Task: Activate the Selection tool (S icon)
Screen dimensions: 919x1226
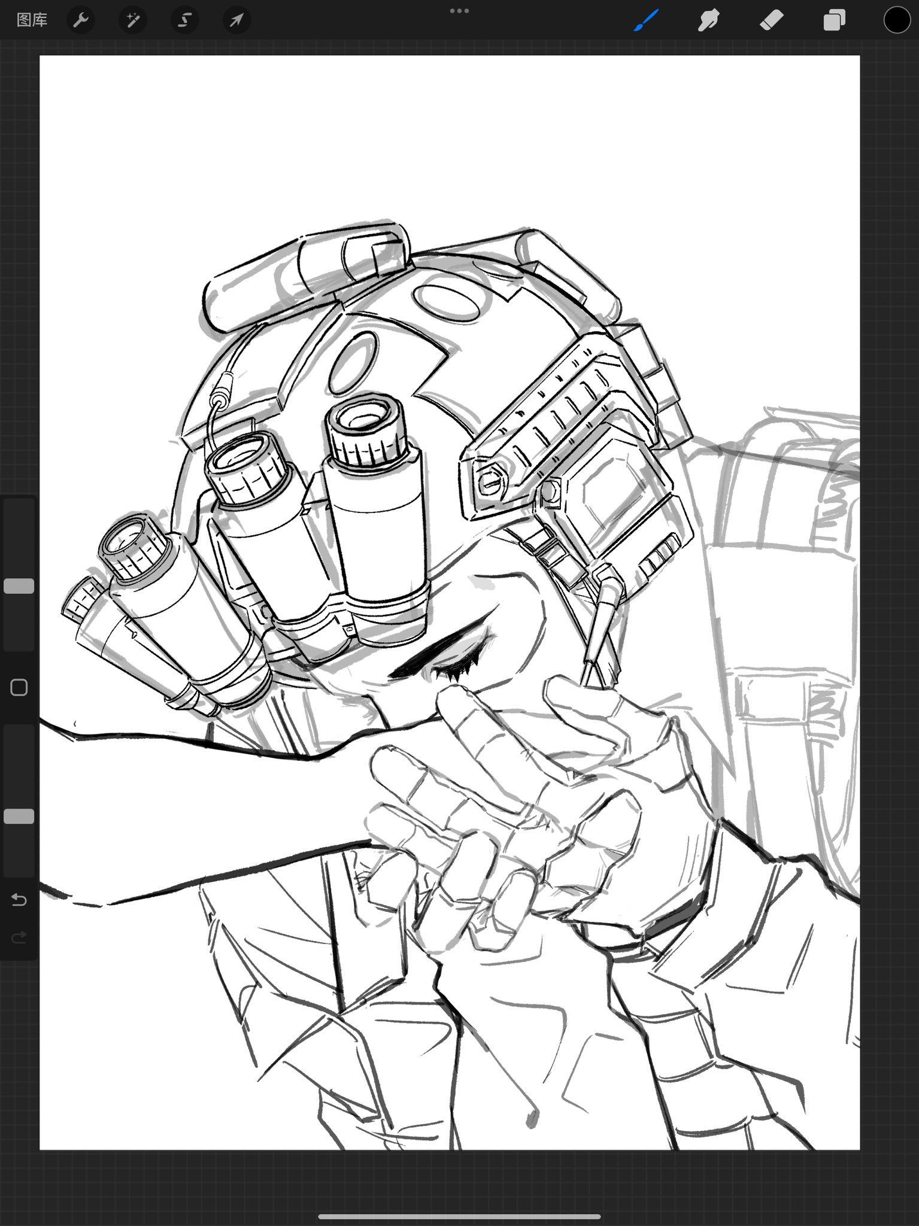Action: 184,21
